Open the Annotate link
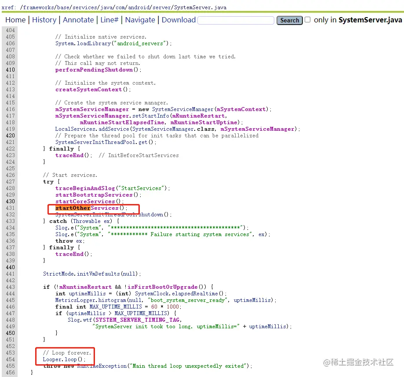The height and width of the screenshot is (377, 404). (78, 20)
